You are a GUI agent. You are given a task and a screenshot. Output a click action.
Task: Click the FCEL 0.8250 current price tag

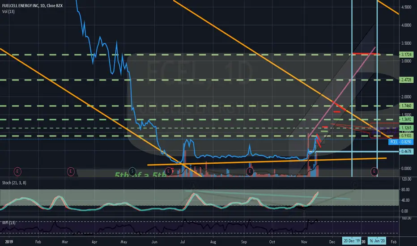click(401, 142)
